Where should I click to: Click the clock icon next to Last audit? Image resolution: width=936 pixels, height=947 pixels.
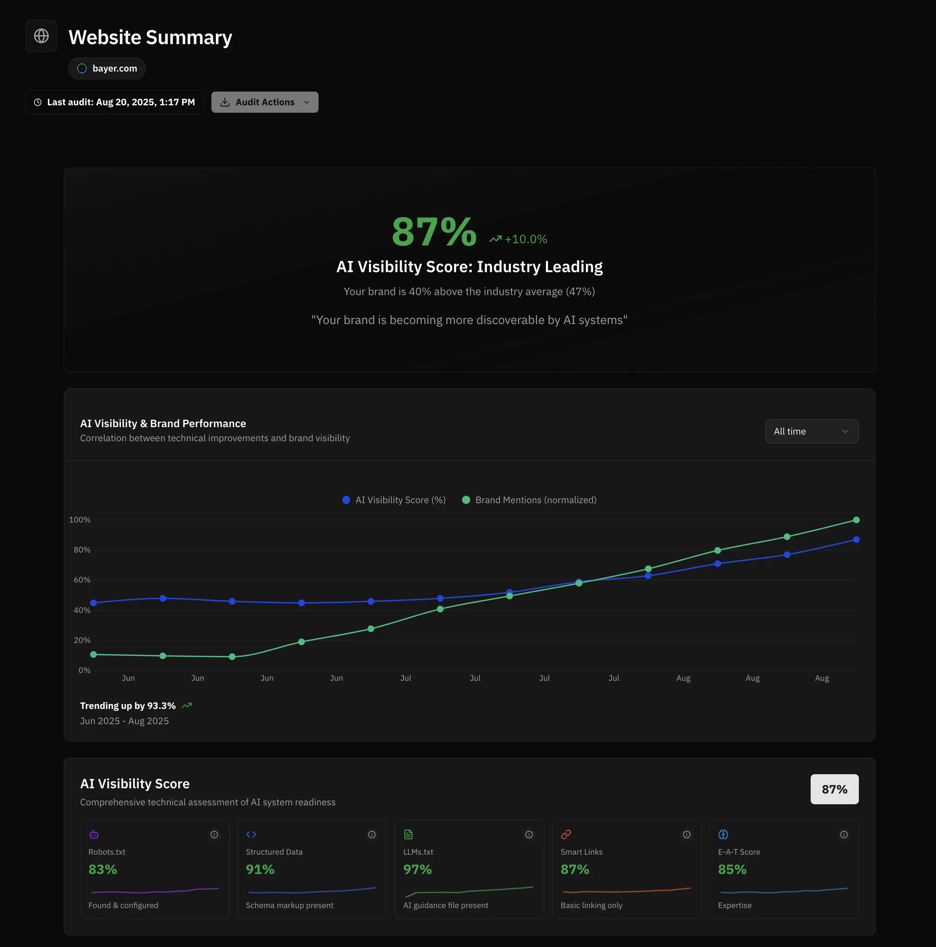(x=38, y=102)
